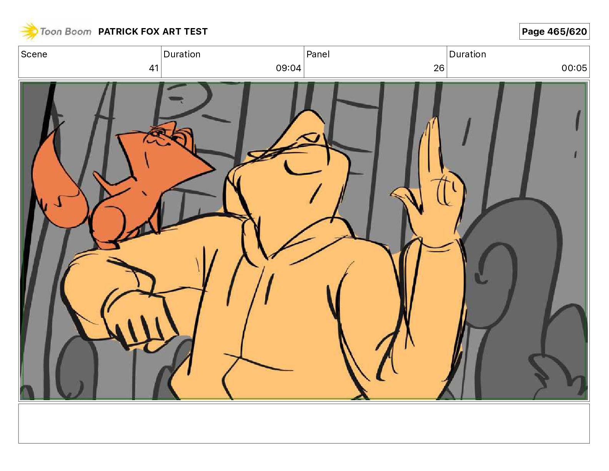This screenshot has height=471, width=609.
Task: Click the Panel field showing 26
Action: coord(375,62)
